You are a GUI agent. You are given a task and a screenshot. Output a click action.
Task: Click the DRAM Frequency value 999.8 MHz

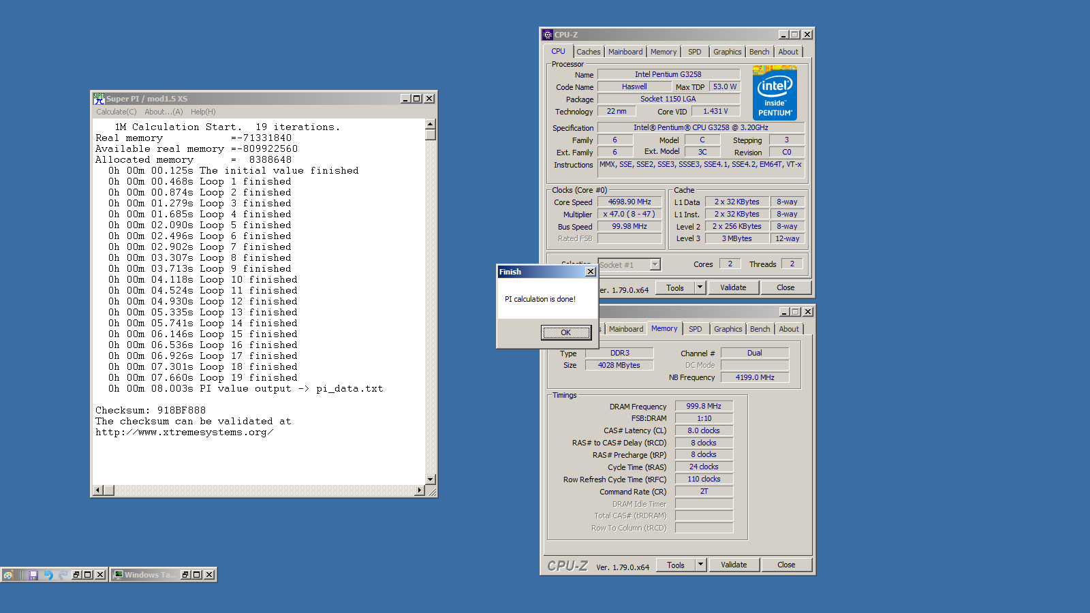[x=704, y=406]
